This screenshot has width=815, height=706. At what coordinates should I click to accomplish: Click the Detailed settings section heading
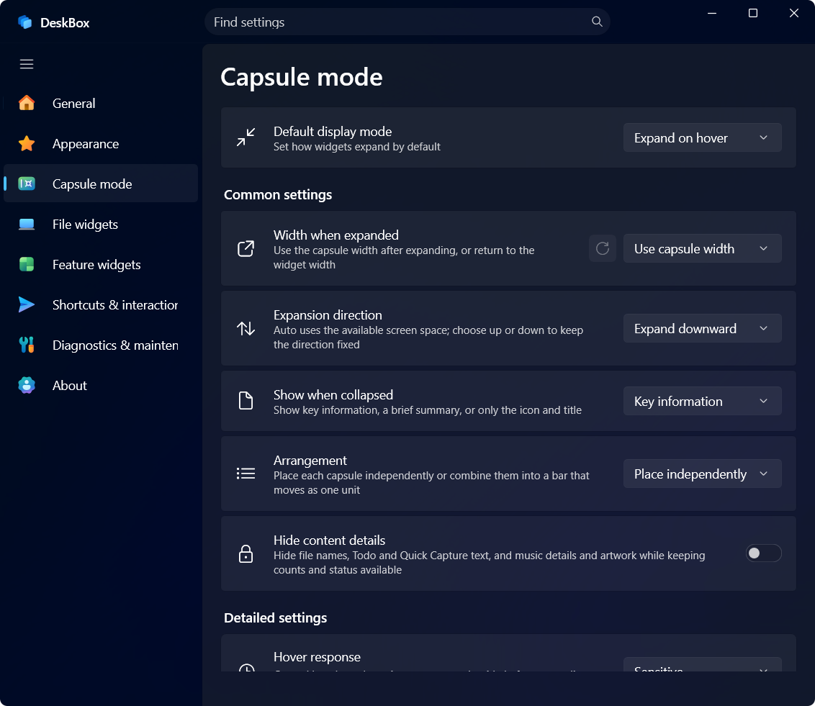pyautogui.click(x=276, y=617)
